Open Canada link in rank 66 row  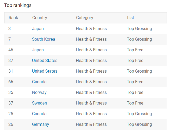[39, 82]
